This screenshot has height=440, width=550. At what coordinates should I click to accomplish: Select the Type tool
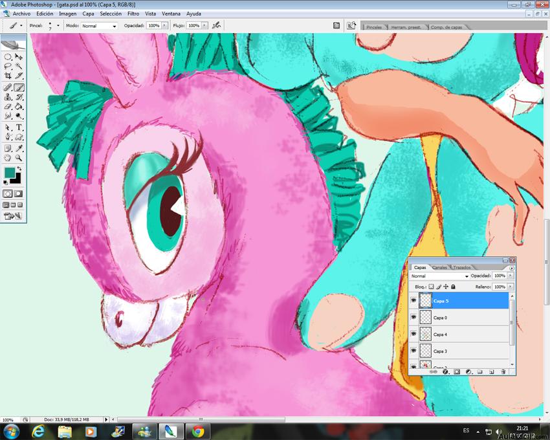pyautogui.click(x=19, y=127)
